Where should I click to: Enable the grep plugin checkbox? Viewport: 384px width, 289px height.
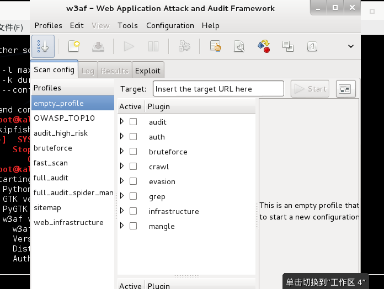[133, 196]
